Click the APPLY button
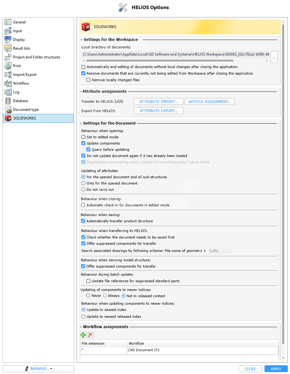 pyautogui.click(x=276, y=369)
